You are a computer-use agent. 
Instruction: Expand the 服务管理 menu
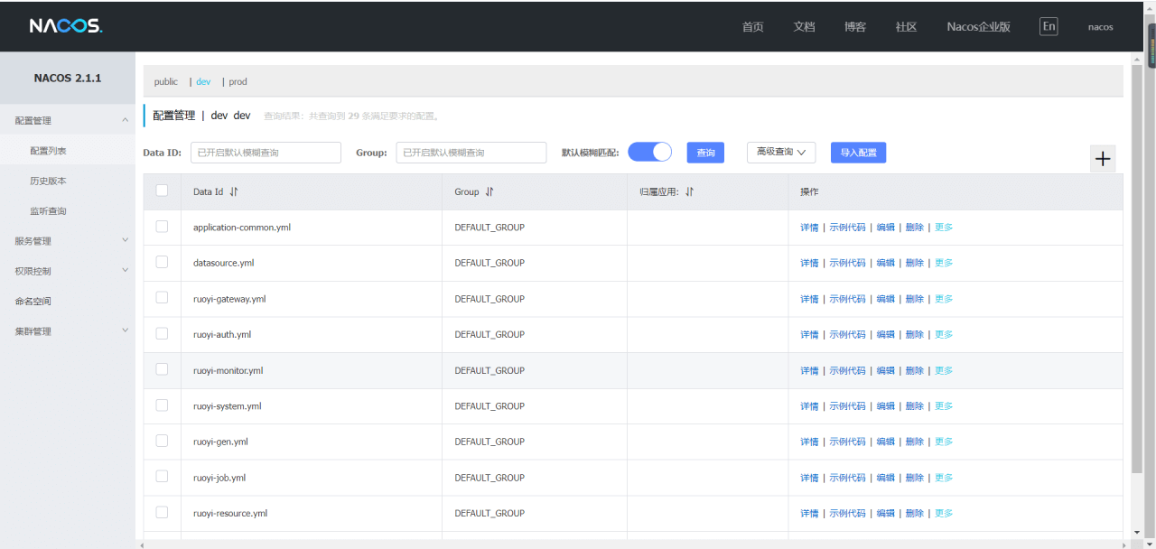point(68,241)
